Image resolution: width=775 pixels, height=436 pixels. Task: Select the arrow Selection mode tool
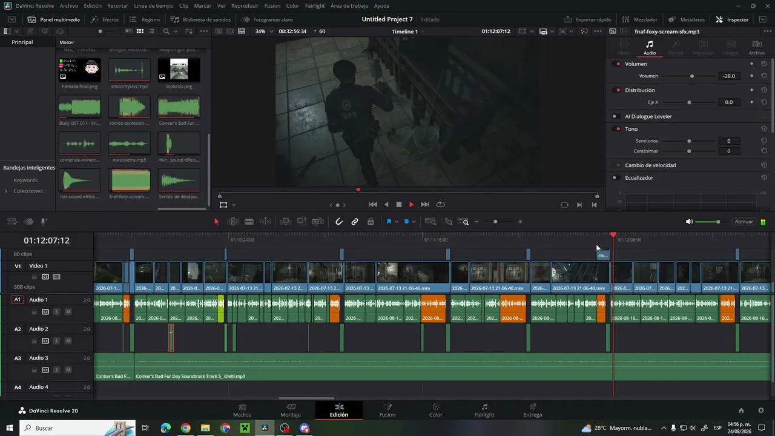point(216,222)
